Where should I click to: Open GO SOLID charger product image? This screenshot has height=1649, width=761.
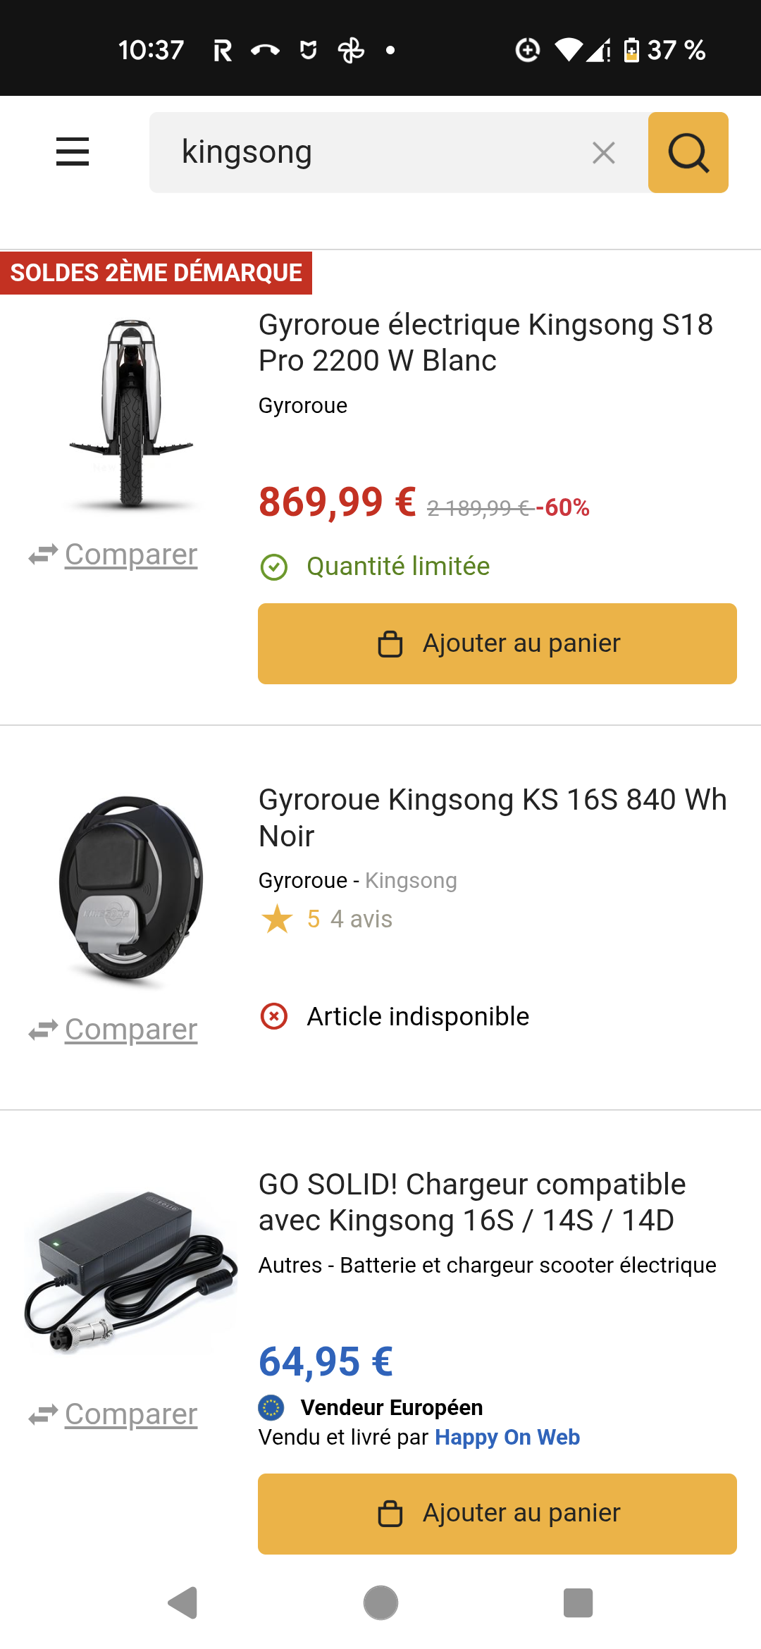131,1272
